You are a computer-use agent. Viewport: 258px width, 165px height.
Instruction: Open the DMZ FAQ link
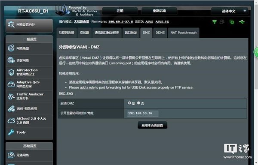point(66,93)
